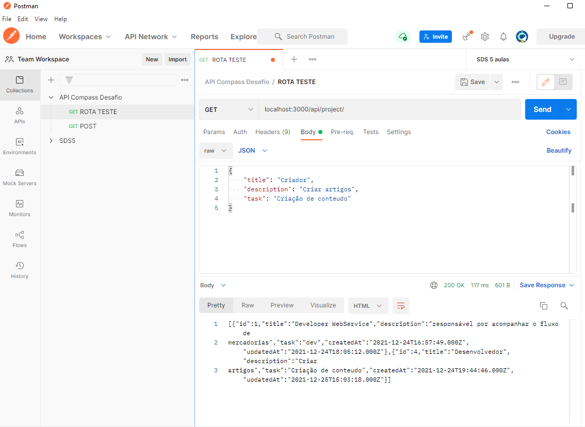Viewport: 585px width, 427px height.
Task: Expand the SDS5 collection
Action: 51,140
